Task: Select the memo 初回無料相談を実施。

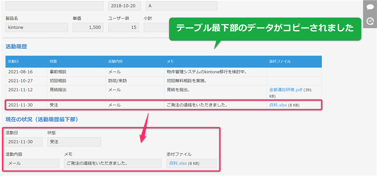Action: (215, 81)
